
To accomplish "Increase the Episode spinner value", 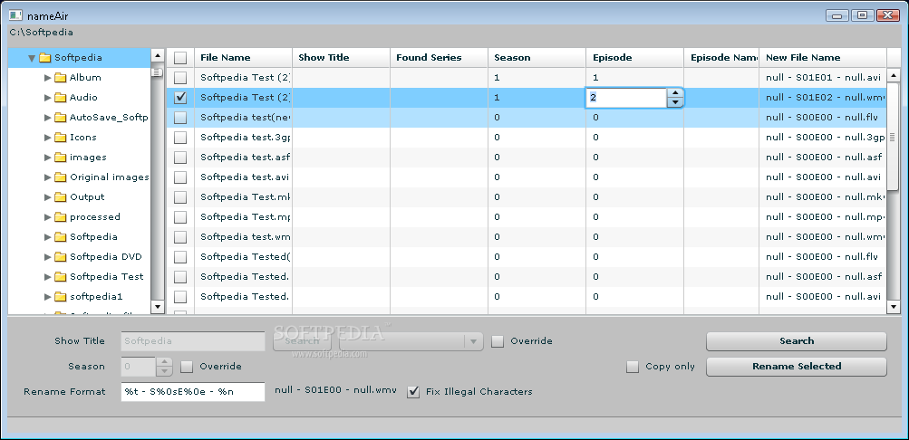I will (674, 92).
